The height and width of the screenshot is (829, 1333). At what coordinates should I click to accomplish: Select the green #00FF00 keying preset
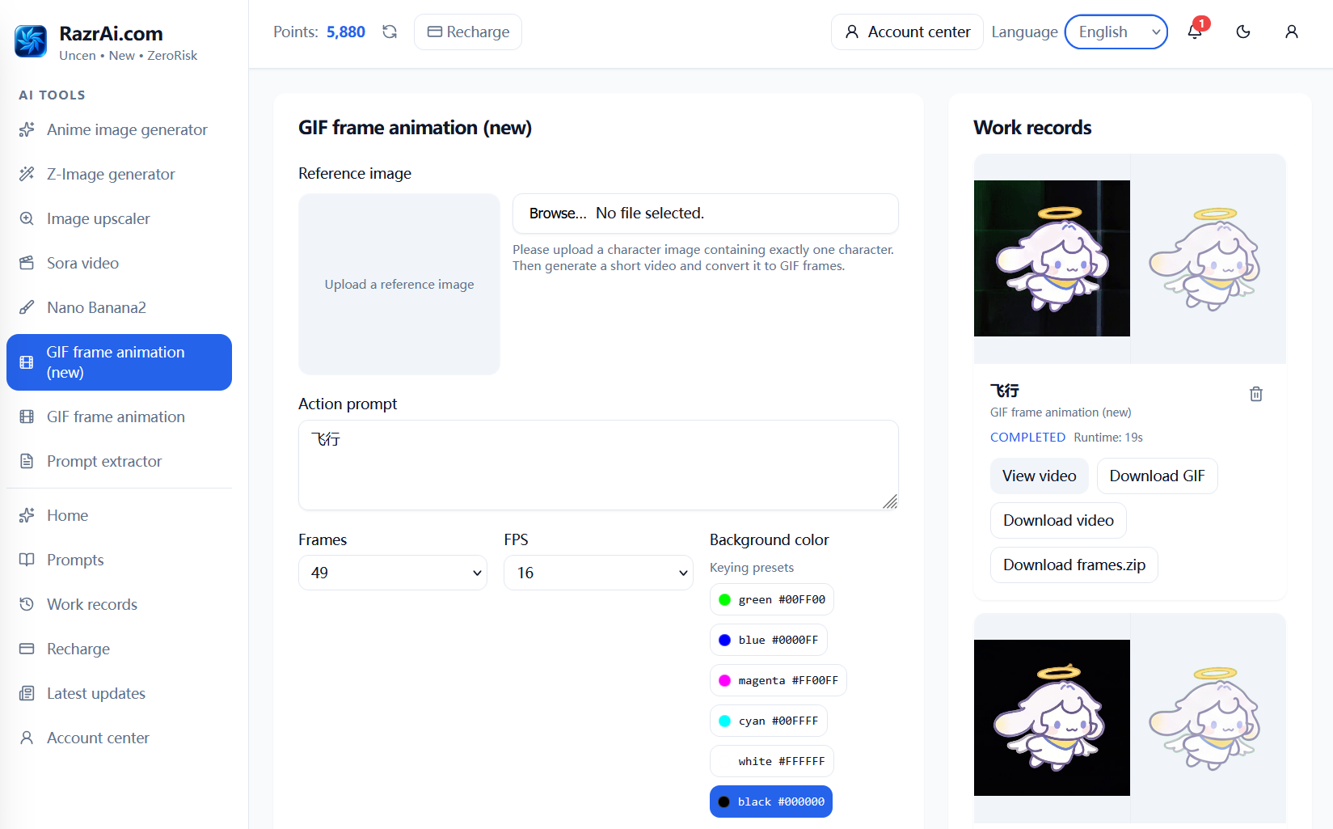pyautogui.click(x=771, y=599)
